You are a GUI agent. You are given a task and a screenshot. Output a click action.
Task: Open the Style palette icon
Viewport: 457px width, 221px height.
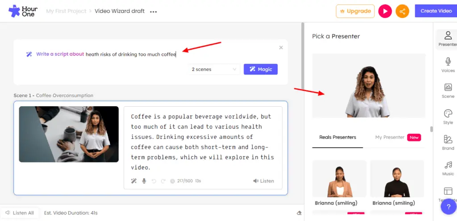(x=448, y=114)
